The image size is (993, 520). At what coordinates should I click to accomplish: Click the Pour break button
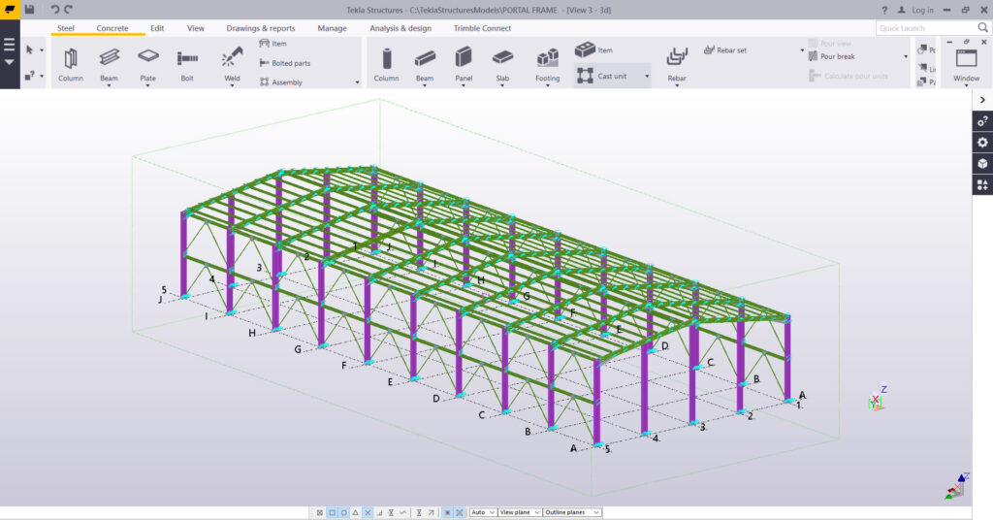tap(837, 56)
